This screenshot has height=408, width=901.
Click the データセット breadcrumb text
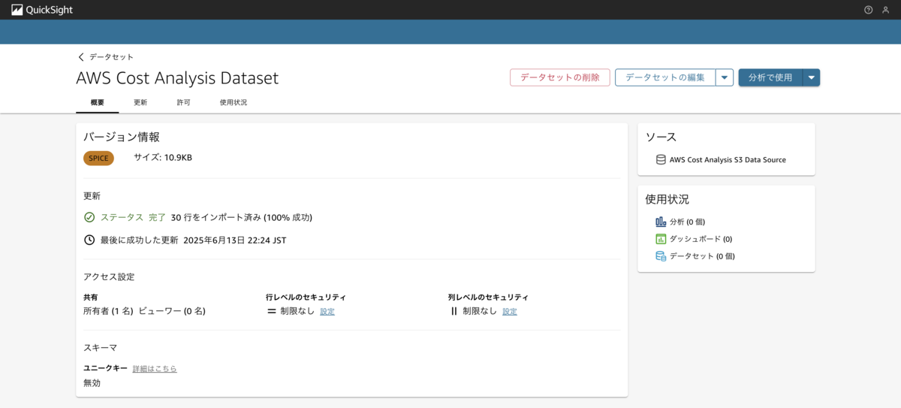[x=111, y=57]
